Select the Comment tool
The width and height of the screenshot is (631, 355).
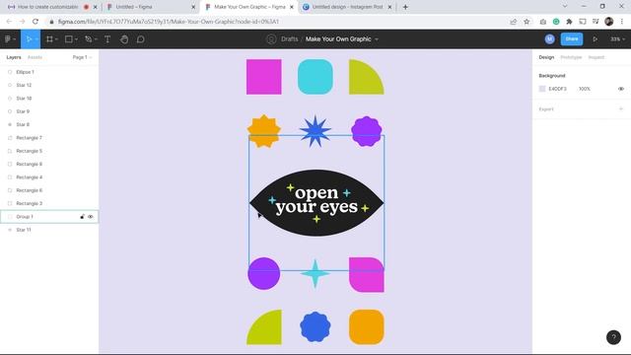[x=140, y=39]
